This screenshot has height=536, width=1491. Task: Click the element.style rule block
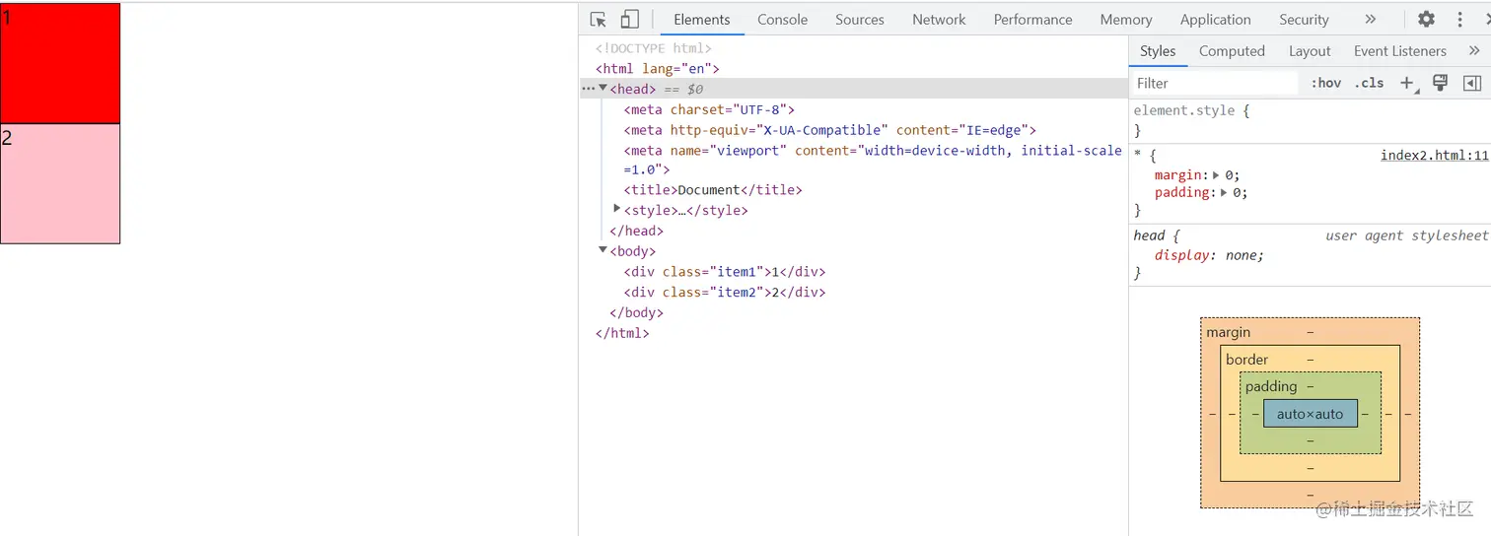pos(1310,120)
